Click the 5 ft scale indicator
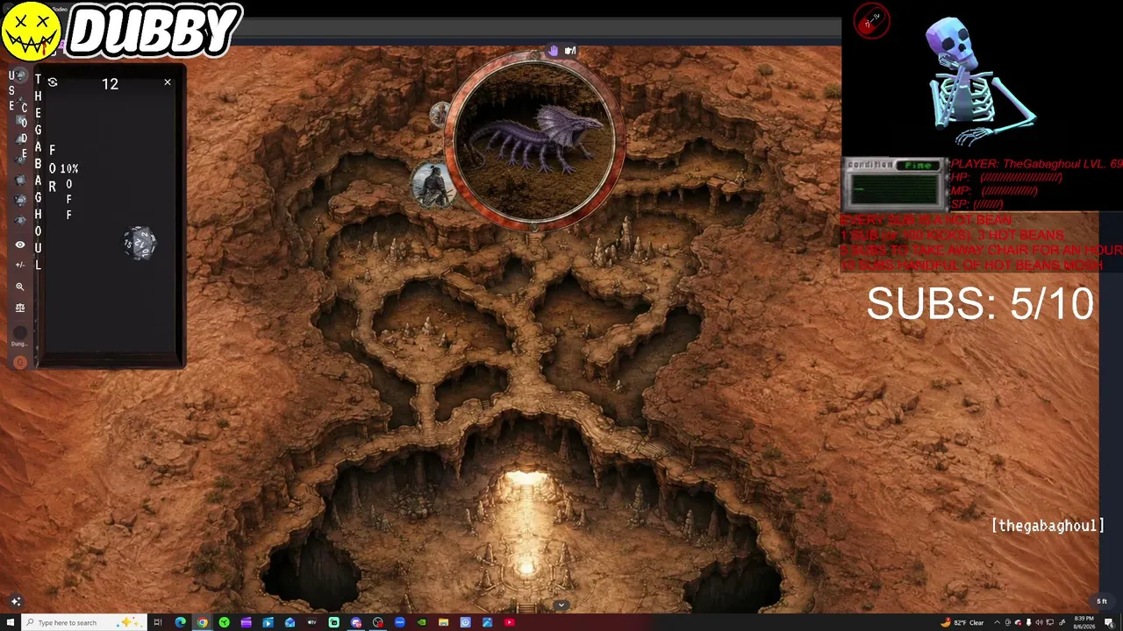Viewport: 1123px width, 631px height. [x=1102, y=601]
